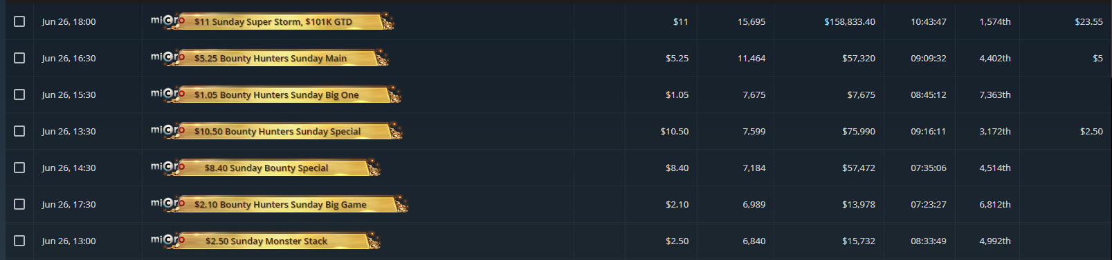Open $10.50 Bounty Hunters Sunday Special banner

tap(290, 131)
